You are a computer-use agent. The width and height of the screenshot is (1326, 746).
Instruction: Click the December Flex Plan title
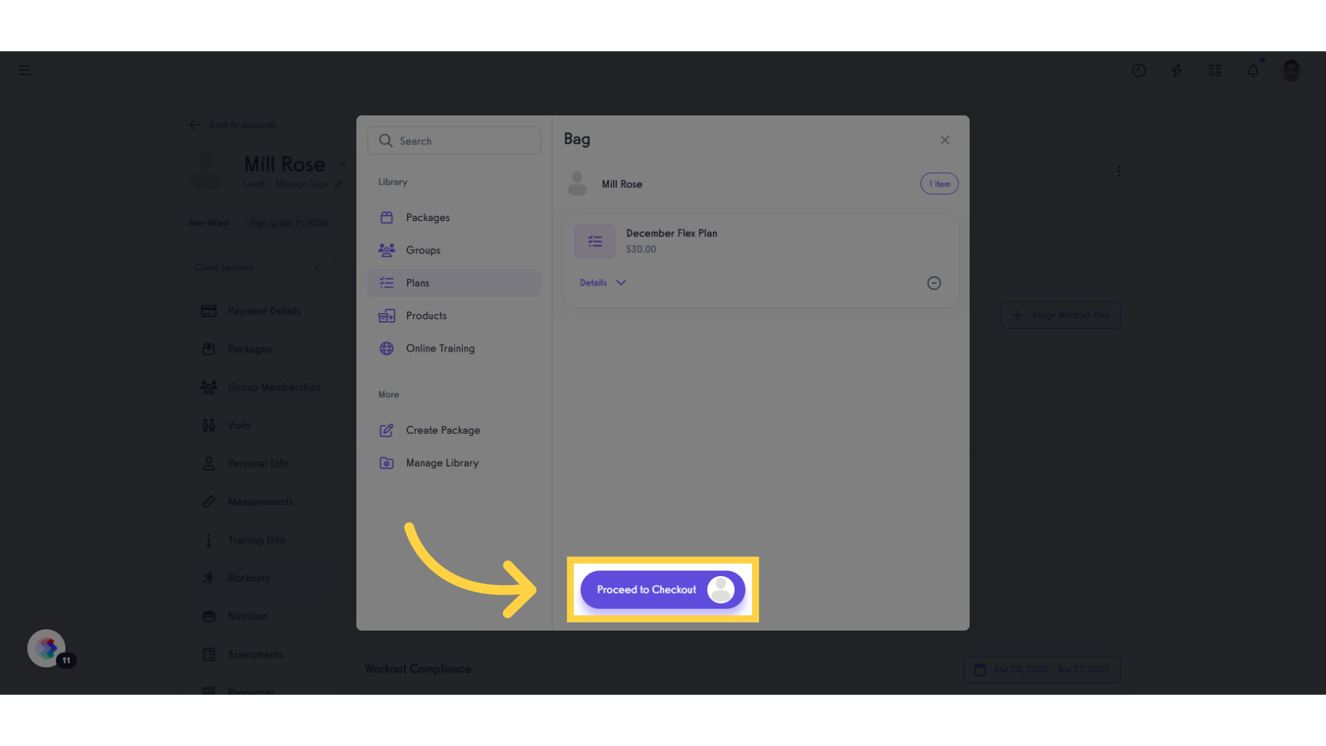click(x=671, y=233)
